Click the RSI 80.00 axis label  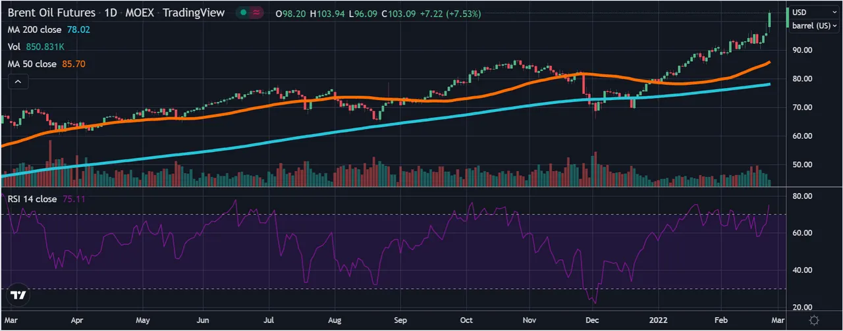pos(802,196)
